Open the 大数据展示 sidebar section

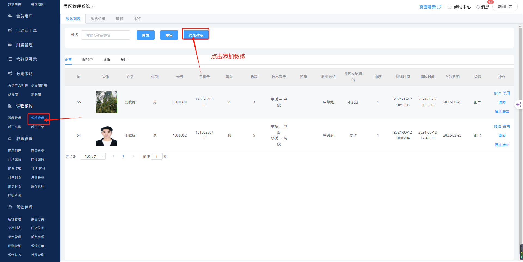[x=26, y=59]
